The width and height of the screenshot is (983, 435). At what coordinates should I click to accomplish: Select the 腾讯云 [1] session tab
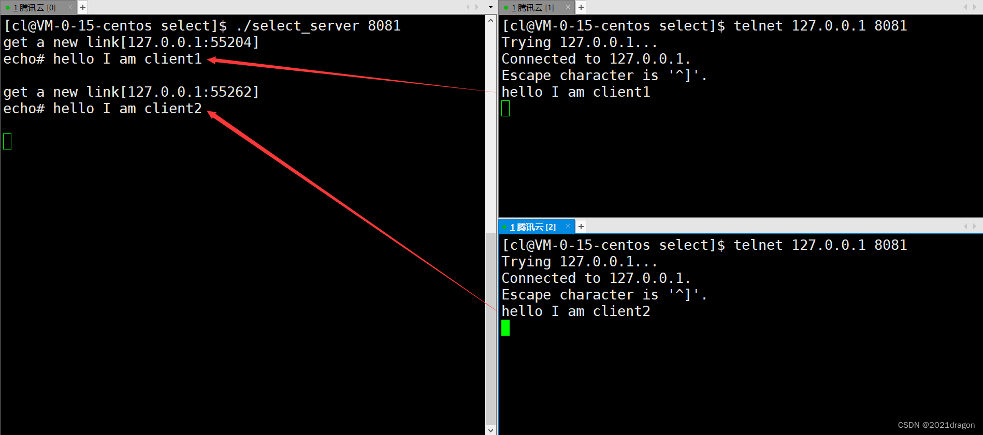coord(532,7)
